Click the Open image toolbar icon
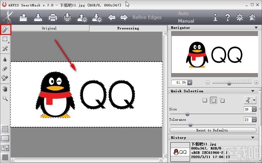 point(23,18)
